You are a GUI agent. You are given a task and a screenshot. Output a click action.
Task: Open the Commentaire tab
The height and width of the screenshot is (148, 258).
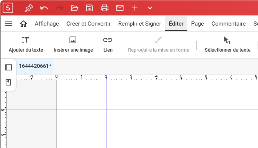coord(229,24)
